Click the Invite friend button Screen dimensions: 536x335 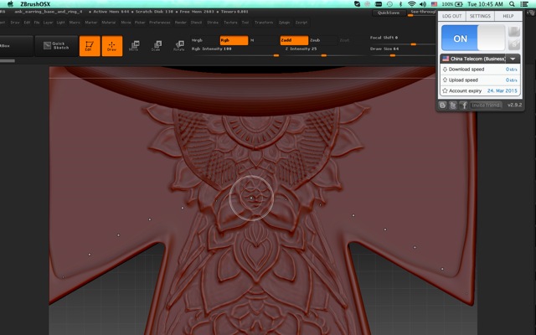pos(486,105)
